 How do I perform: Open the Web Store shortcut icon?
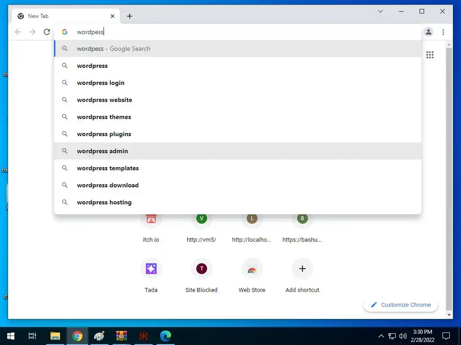pyautogui.click(x=252, y=269)
